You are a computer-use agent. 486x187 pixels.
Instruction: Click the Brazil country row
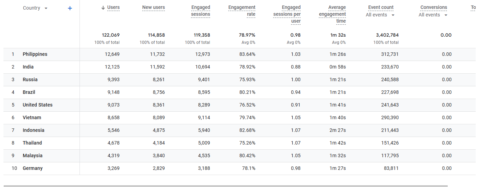pyautogui.click(x=240, y=92)
